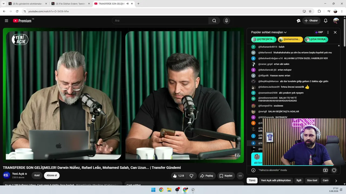The width and height of the screenshot is (346, 194).
Task: Open the Yeni Açık channel avatar
Action: 7,175
